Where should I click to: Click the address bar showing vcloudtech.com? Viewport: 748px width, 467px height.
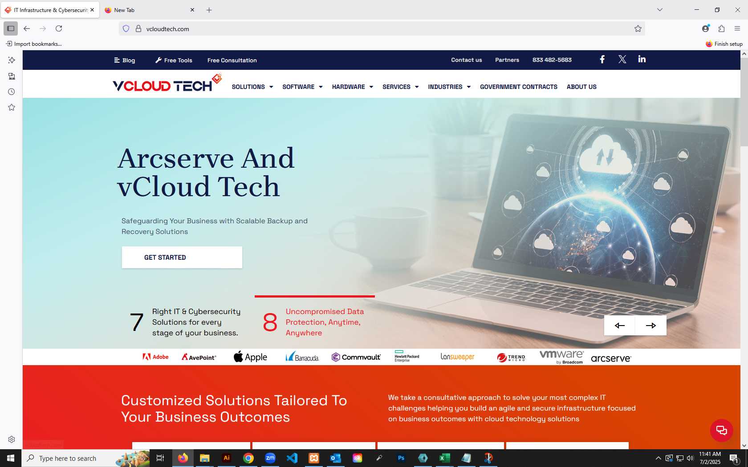click(382, 29)
